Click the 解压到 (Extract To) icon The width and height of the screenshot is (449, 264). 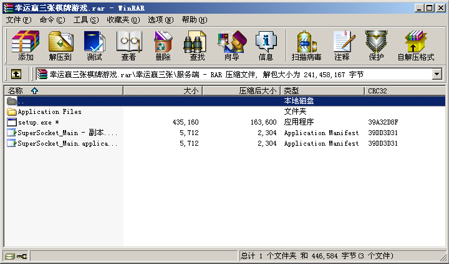[60, 45]
